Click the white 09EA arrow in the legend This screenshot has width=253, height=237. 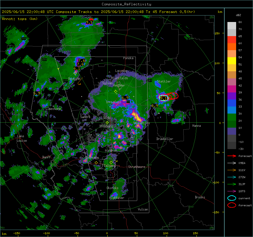[x=232, y=163]
